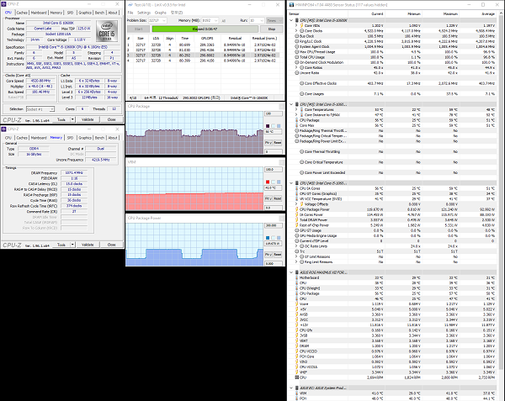The image size is (505, 401).
Task: Click the CPU-Z app icon in the Memory window title bar
Action: pos(3,129)
